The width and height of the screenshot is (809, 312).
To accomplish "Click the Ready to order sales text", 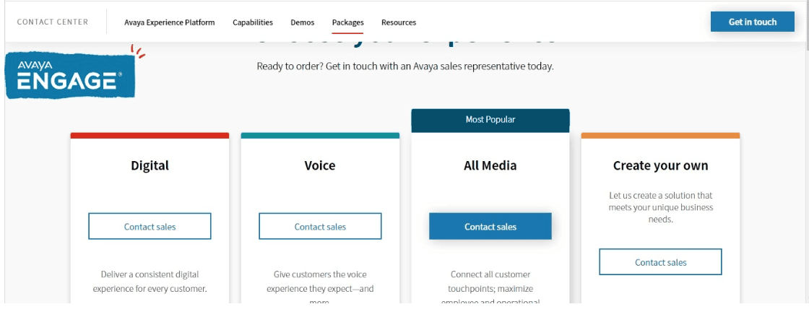I will [405, 66].
